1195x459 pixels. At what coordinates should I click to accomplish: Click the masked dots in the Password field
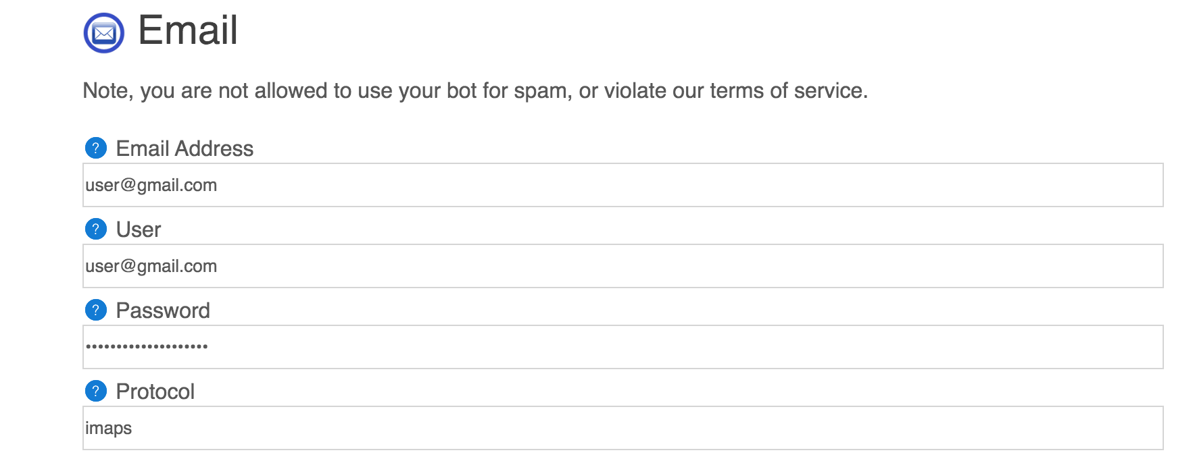click(x=147, y=346)
